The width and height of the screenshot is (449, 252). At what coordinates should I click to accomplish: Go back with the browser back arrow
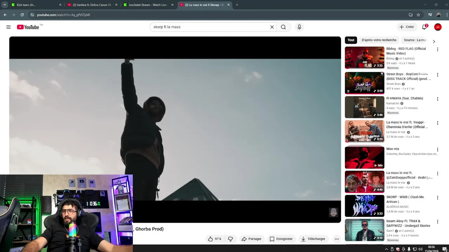5,15
